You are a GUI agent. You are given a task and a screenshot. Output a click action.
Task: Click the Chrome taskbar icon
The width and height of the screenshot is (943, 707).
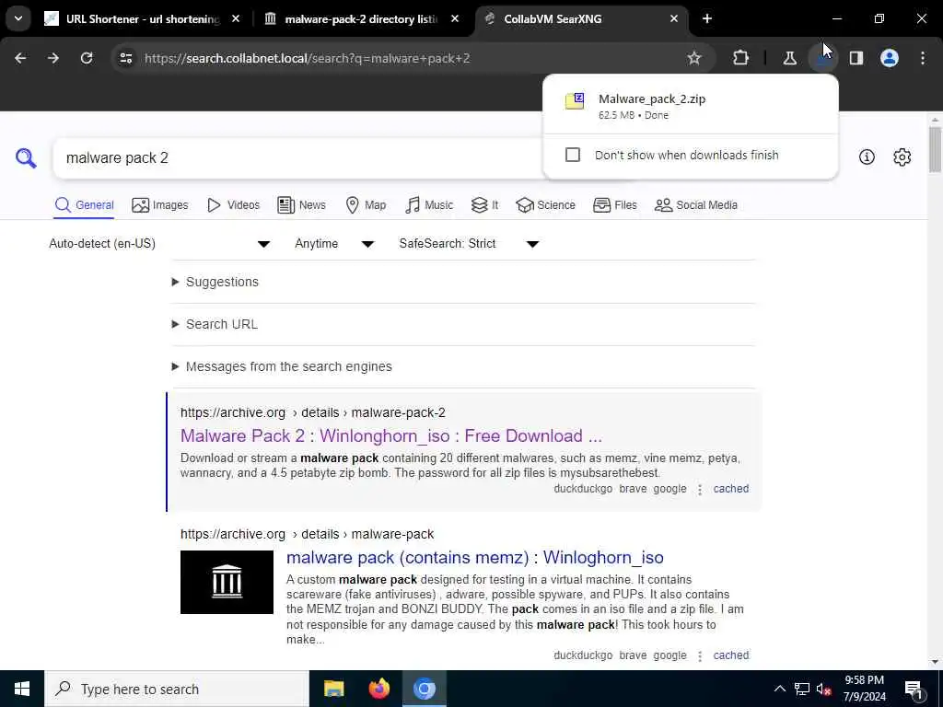click(424, 689)
